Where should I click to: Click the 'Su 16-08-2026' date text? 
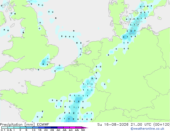pos(113,125)
